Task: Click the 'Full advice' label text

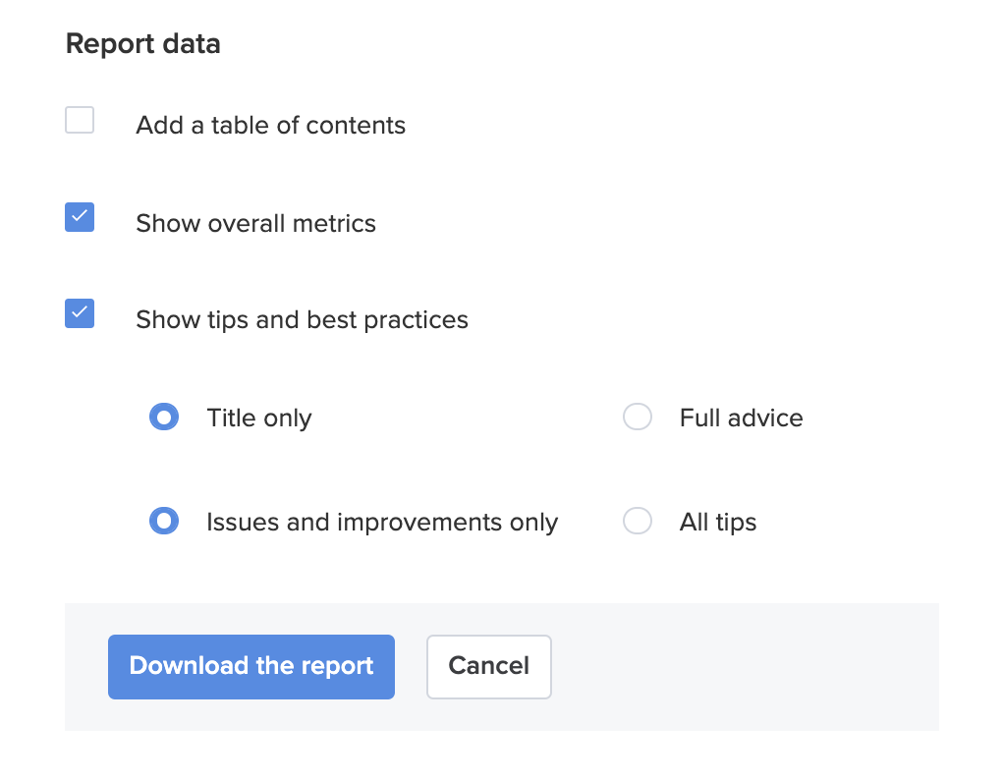Action: click(x=740, y=418)
